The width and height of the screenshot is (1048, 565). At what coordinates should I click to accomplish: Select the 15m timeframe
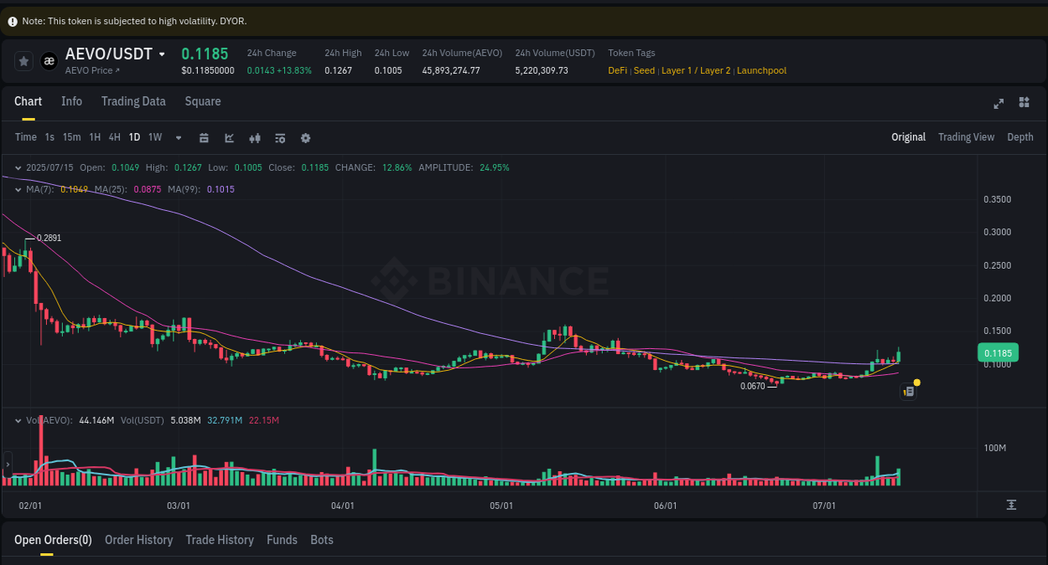[x=71, y=136]
